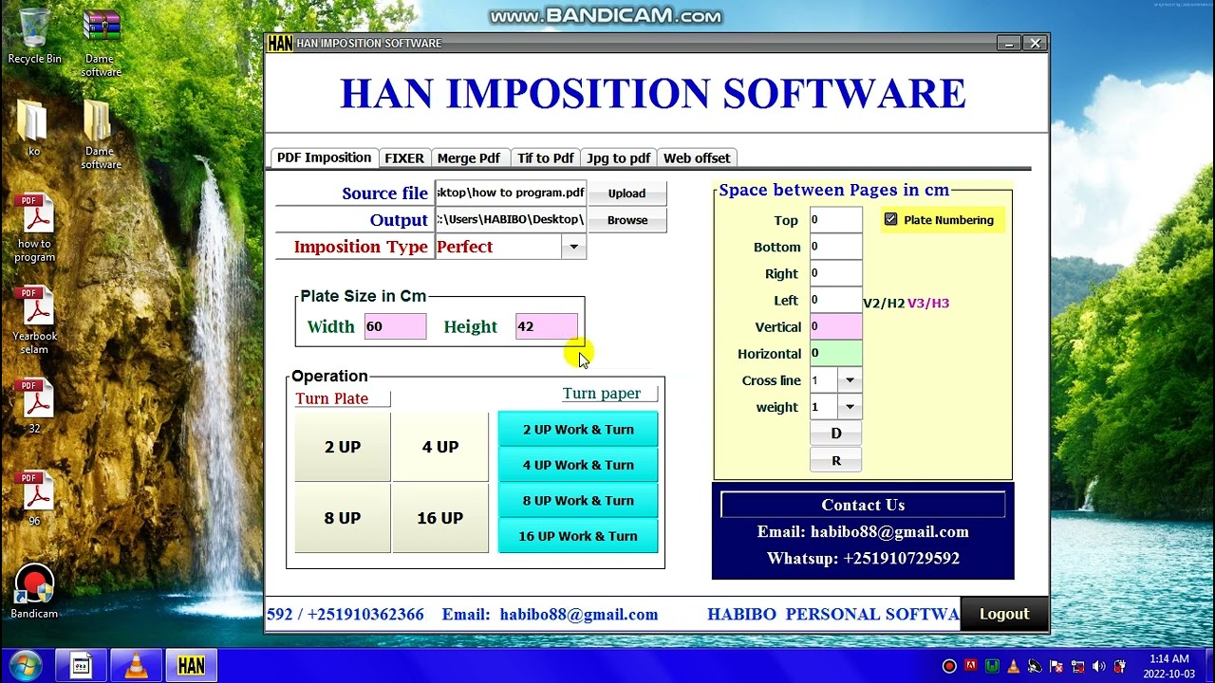Launch the Bandicam desktop shortcut

tap(34, 592)
